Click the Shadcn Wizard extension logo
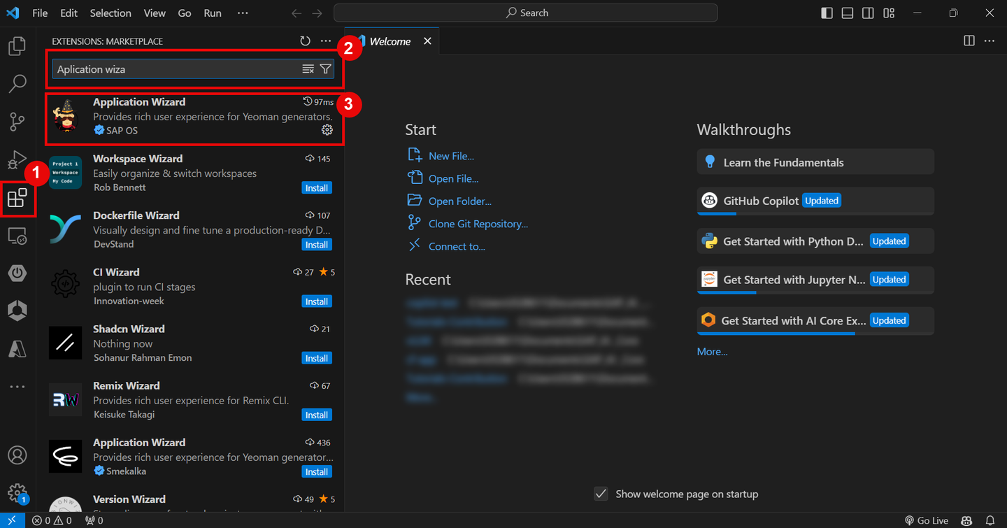 pyautogui.click(x=66, y=343)
